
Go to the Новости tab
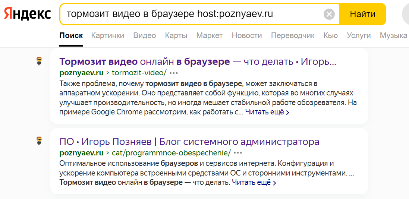[x=247, y=35]
